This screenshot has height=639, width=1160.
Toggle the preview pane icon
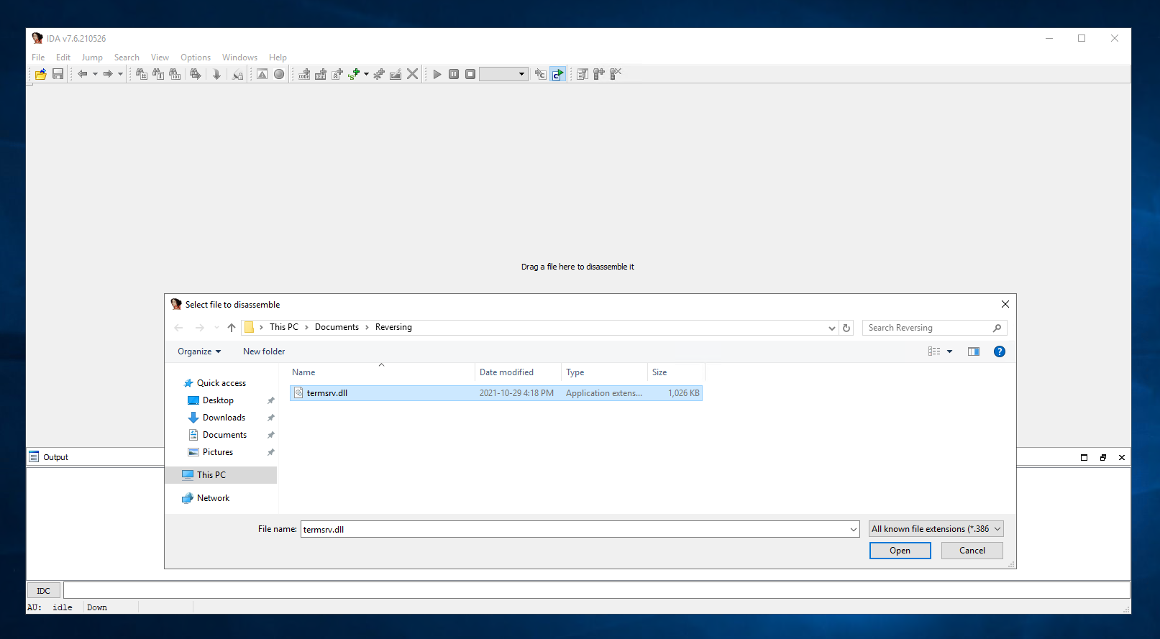(974, 351)
